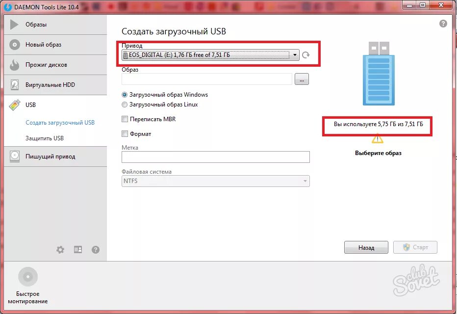The image size is (457, 314).
Task: Click the yellow warning triangle icon
Action: click(x=378, y=138)
